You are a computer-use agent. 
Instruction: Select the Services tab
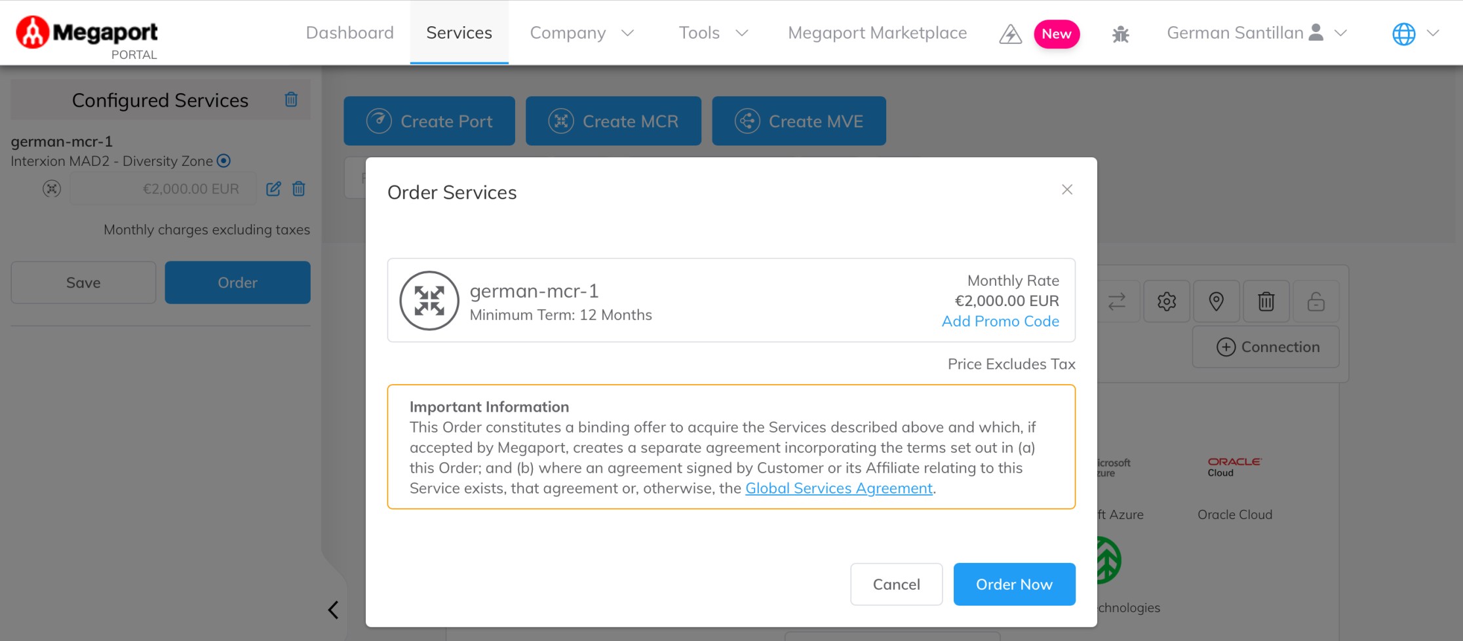(459, 33)
